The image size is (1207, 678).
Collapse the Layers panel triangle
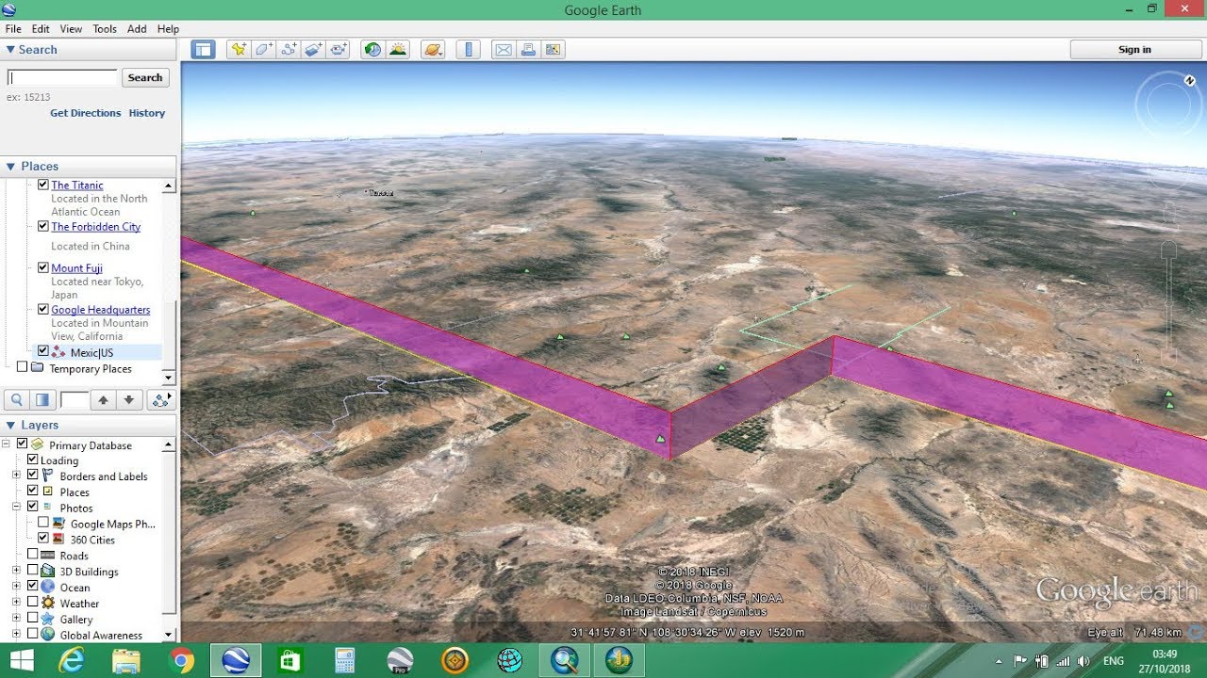10,426
